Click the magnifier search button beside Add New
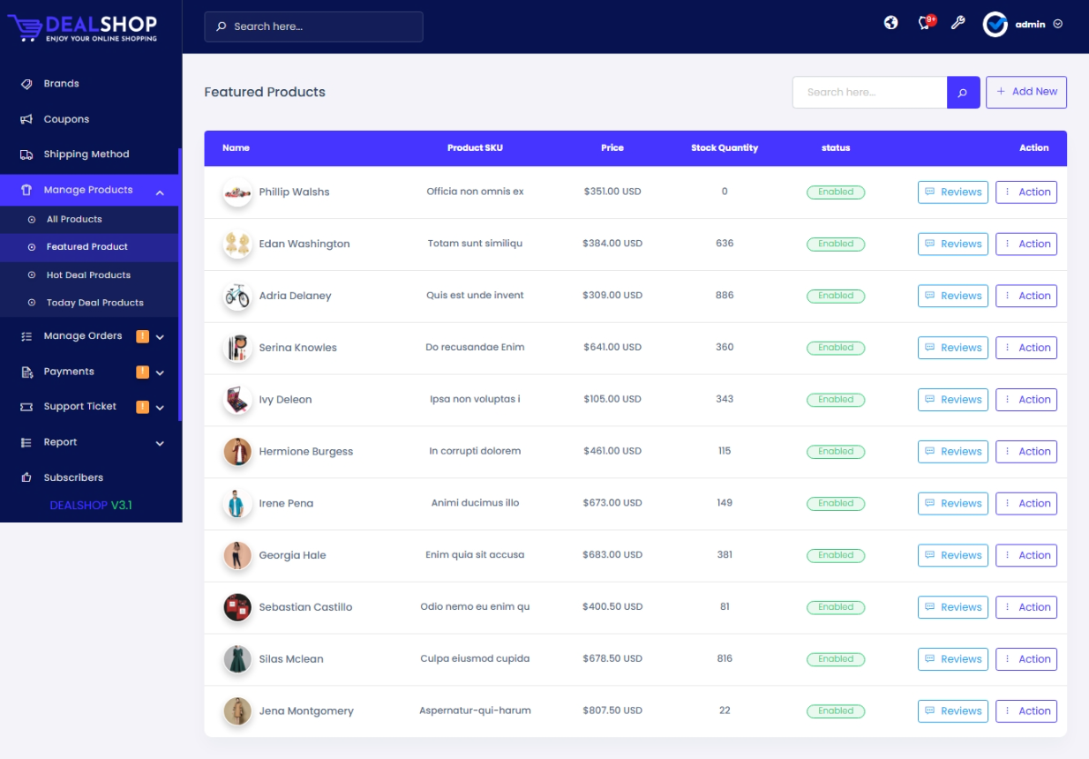This screenshot has width=1089, height=759. point(963,93)
